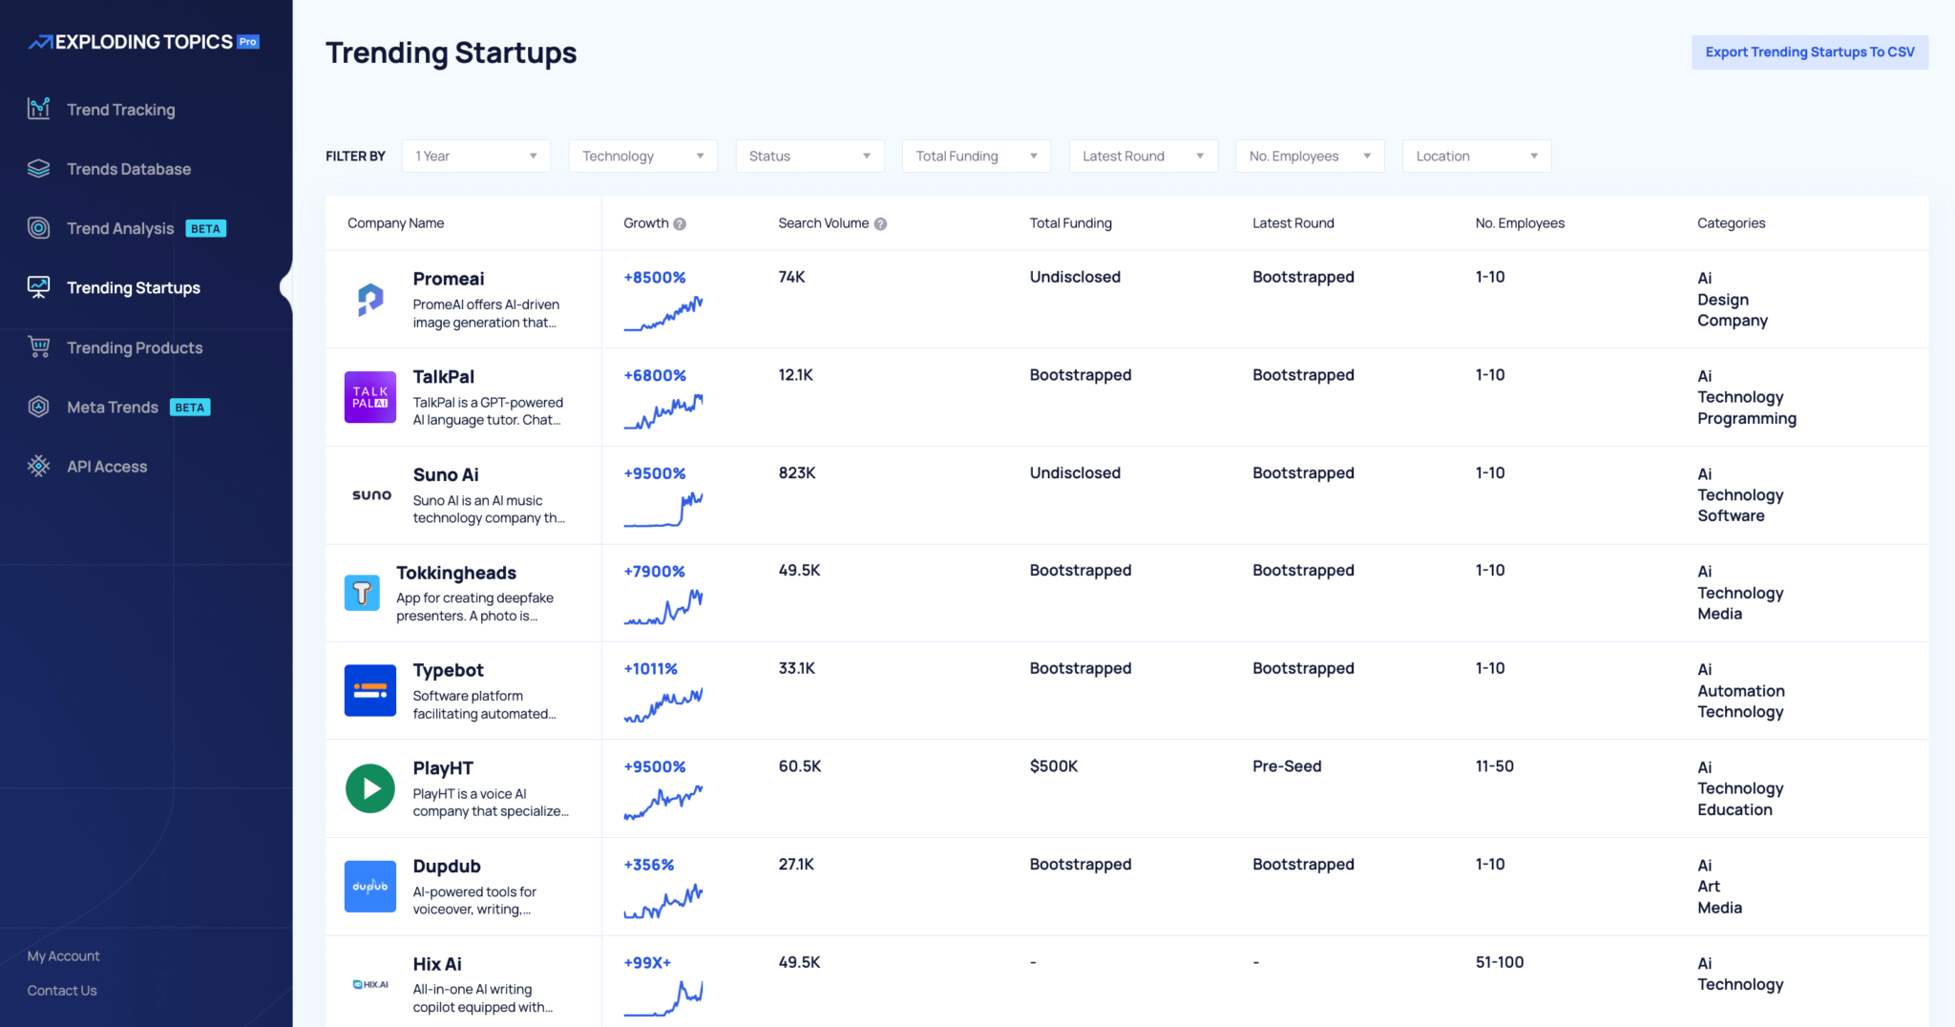This screenshot has width=1955, height=1027.
Task: Click the Trend Tracking chart icon
Action: [38, 109]
